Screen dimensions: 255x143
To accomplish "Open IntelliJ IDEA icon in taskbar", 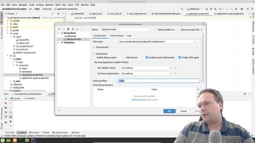I will tap(33, 140).
